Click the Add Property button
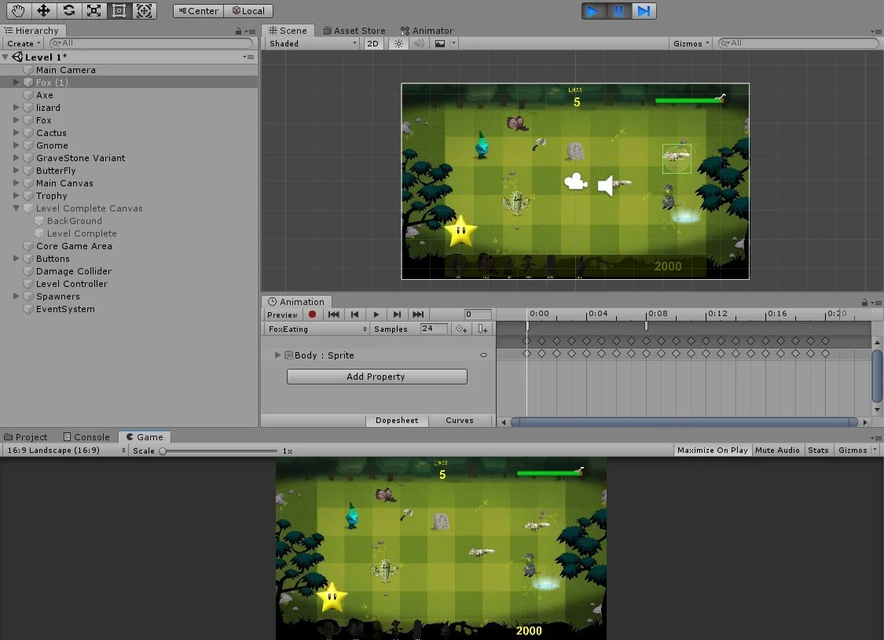 pyautogui.click(x=376, y=377)
